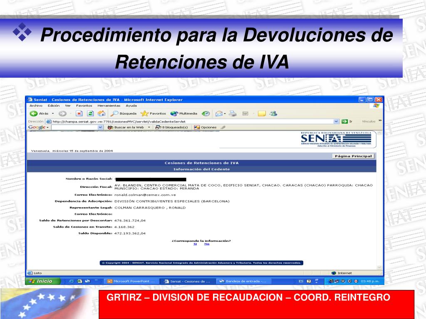
Task: Refresh the page with the green icon
Action: (90, 113)
